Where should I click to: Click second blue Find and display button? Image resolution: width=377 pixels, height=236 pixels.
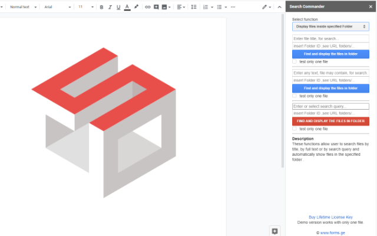(330, 88)
